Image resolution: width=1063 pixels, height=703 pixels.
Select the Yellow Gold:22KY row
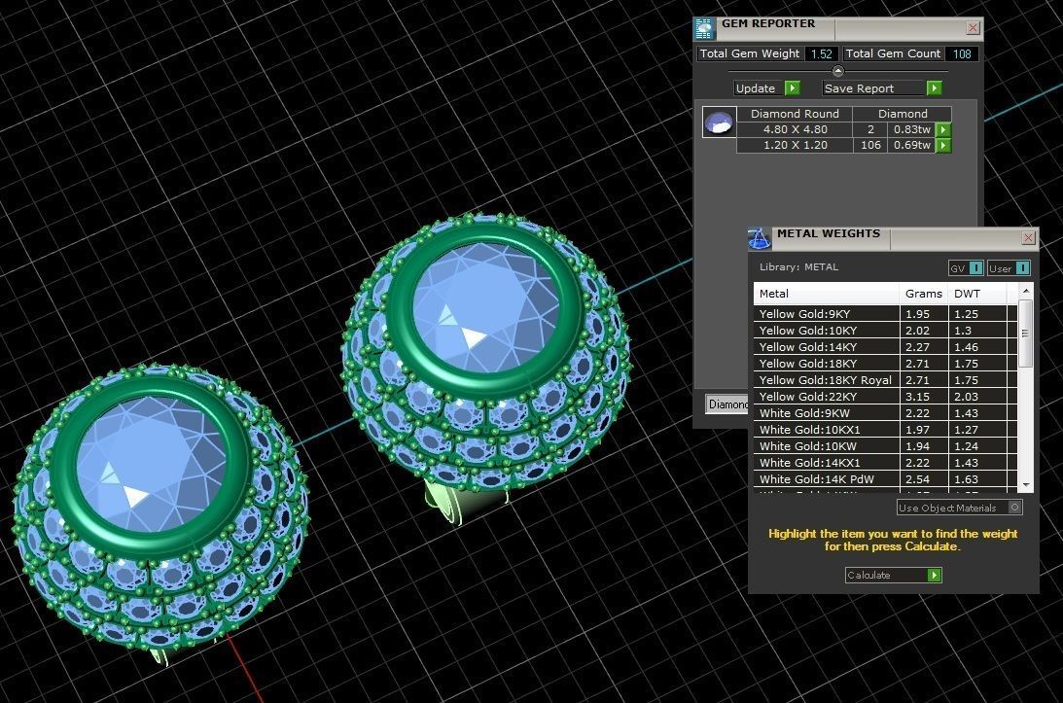pos(885,397)
